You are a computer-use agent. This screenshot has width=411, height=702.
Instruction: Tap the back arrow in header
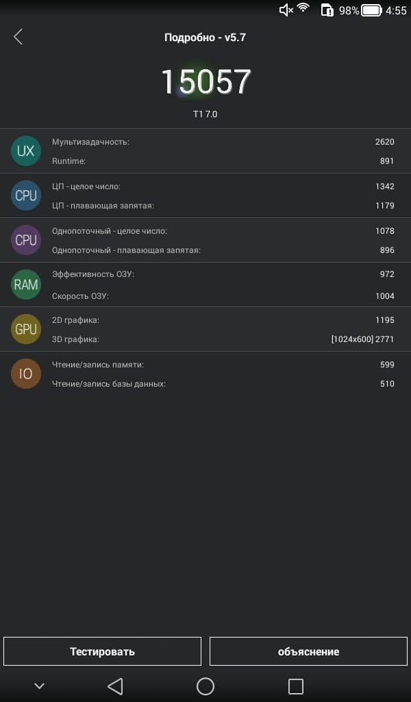tap(18, 37)
